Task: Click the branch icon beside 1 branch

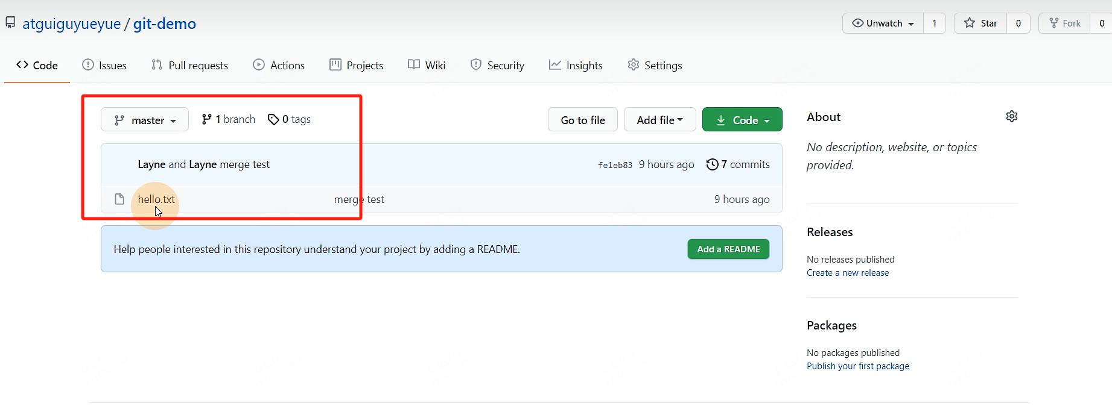Action: tap(206, 119)
